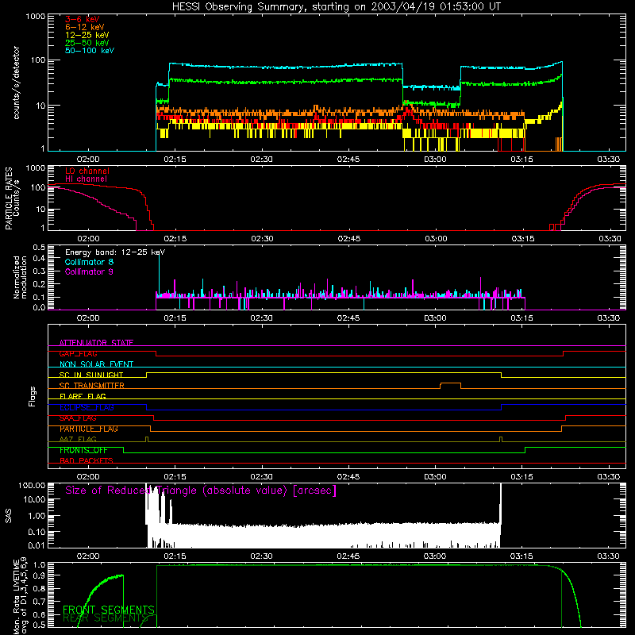Viewport: 635px width, 635px height.
Task: Select the SC_IN_SUNLIGHT flag label
Action: 91,375
